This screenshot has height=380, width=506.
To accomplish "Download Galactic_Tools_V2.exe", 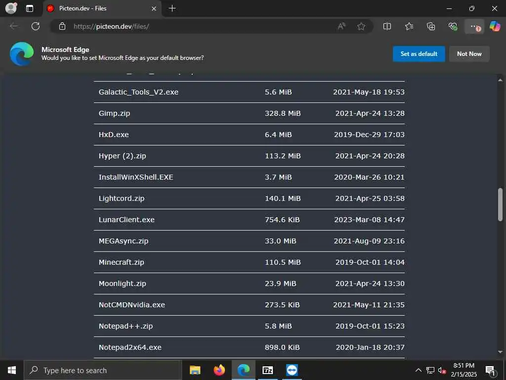I will coord(138,92).
